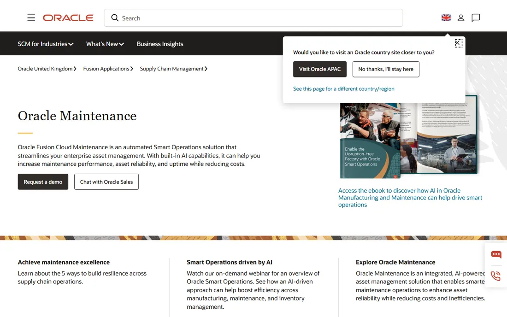
Task: Go to Fusion Applications breadcrumb
Action: [108, 69]
